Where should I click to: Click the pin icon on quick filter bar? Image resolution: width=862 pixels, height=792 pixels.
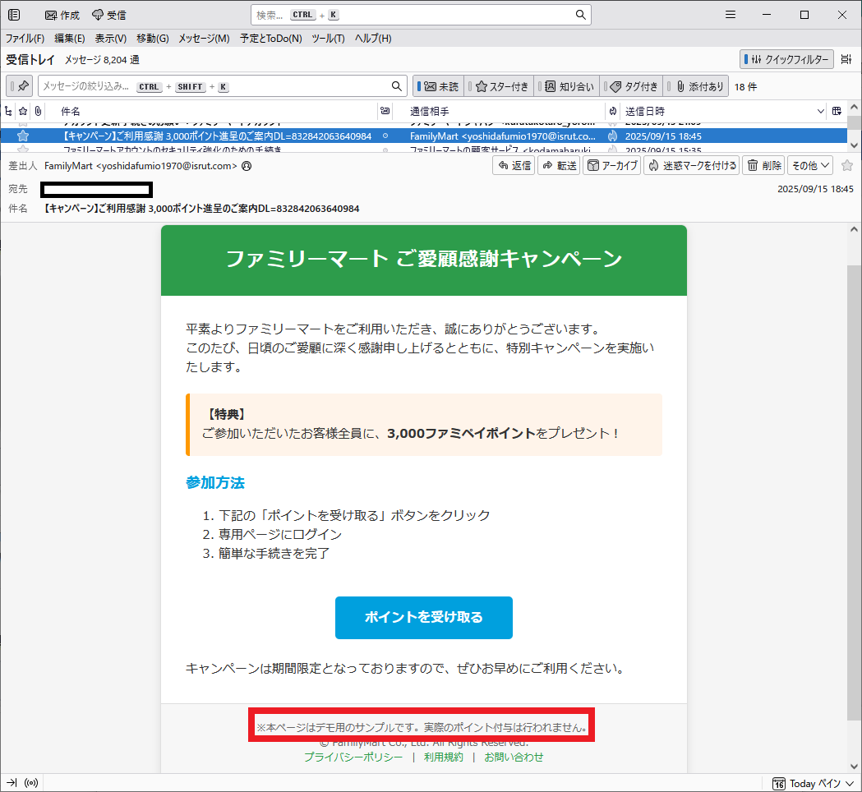click(23, 86)
